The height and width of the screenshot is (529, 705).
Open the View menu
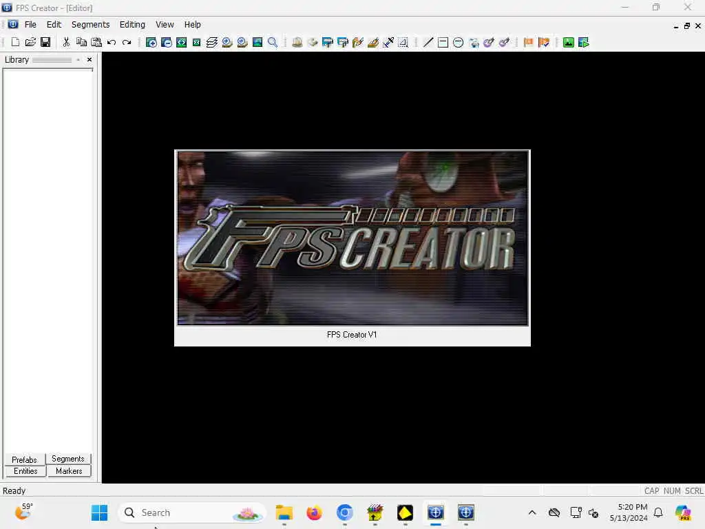[x=165, y=25]
